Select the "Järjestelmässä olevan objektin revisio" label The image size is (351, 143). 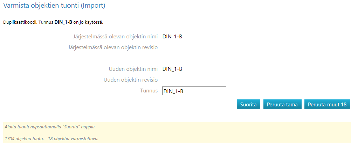(x=113, y=47)
